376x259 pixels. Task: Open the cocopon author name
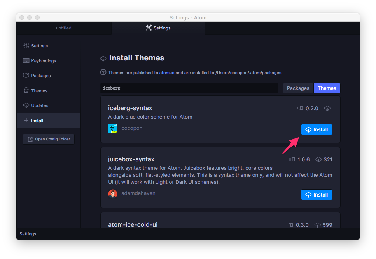(x=132, y=128)
